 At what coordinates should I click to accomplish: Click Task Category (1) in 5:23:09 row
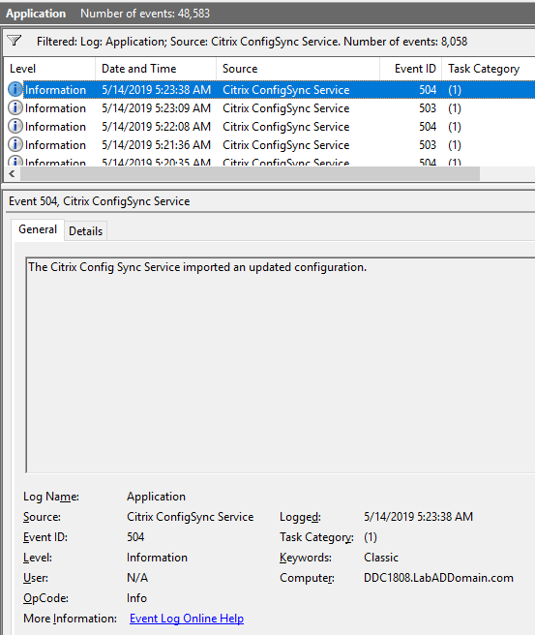(x=455, y=108)
